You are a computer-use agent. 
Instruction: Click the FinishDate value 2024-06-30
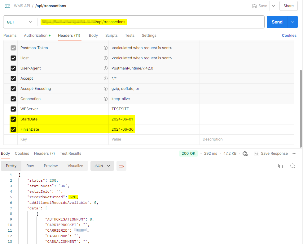122,129
